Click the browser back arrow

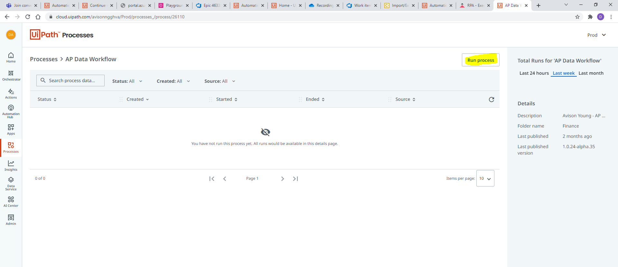coord(7,17)
